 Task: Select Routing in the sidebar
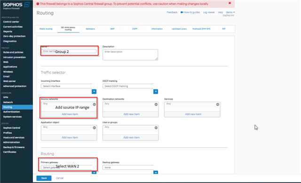pos(17,107)
